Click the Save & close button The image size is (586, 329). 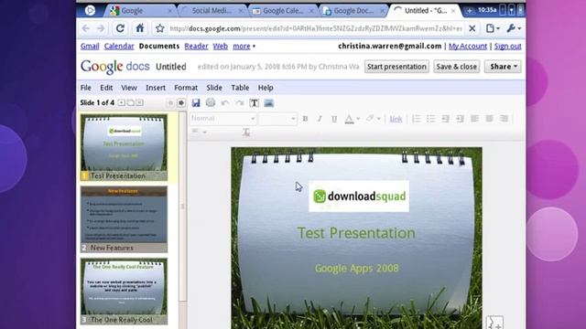456,67
